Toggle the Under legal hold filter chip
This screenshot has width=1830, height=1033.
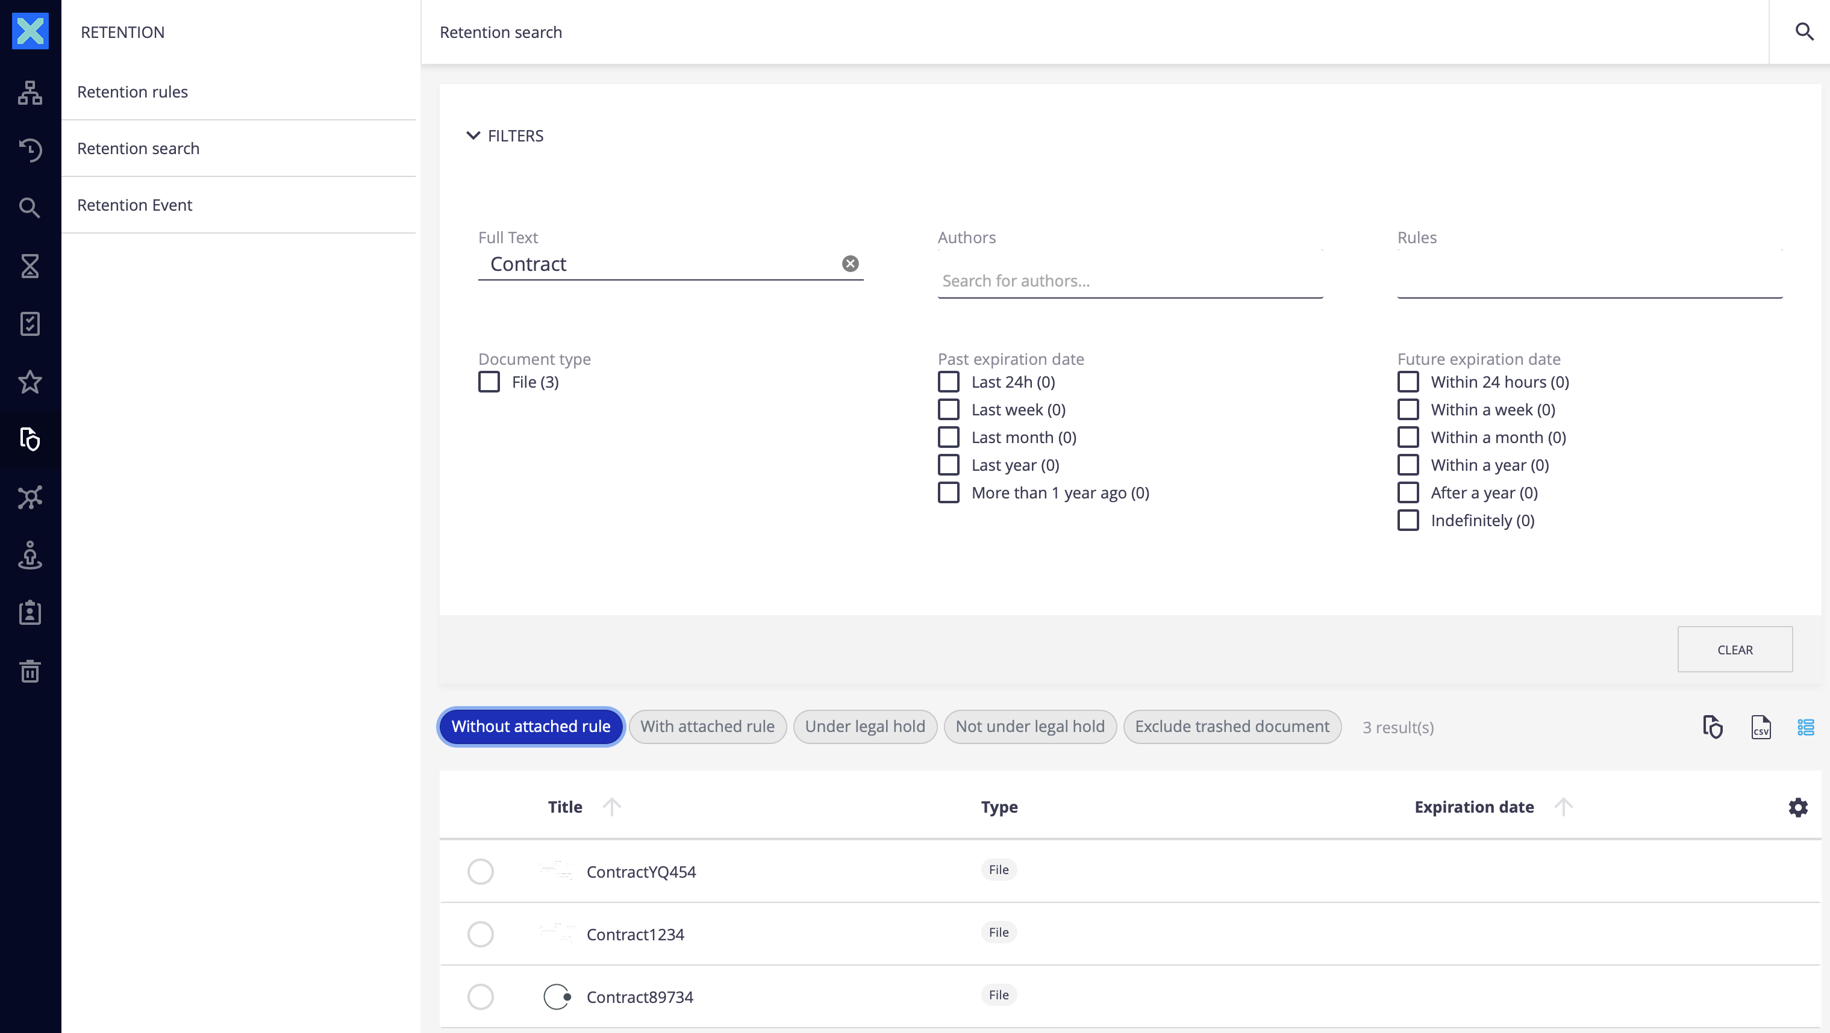864,727
